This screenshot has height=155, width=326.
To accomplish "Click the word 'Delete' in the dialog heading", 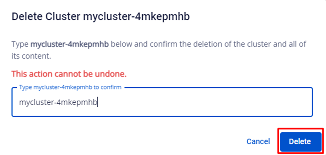I will click(x=24, y=16).
